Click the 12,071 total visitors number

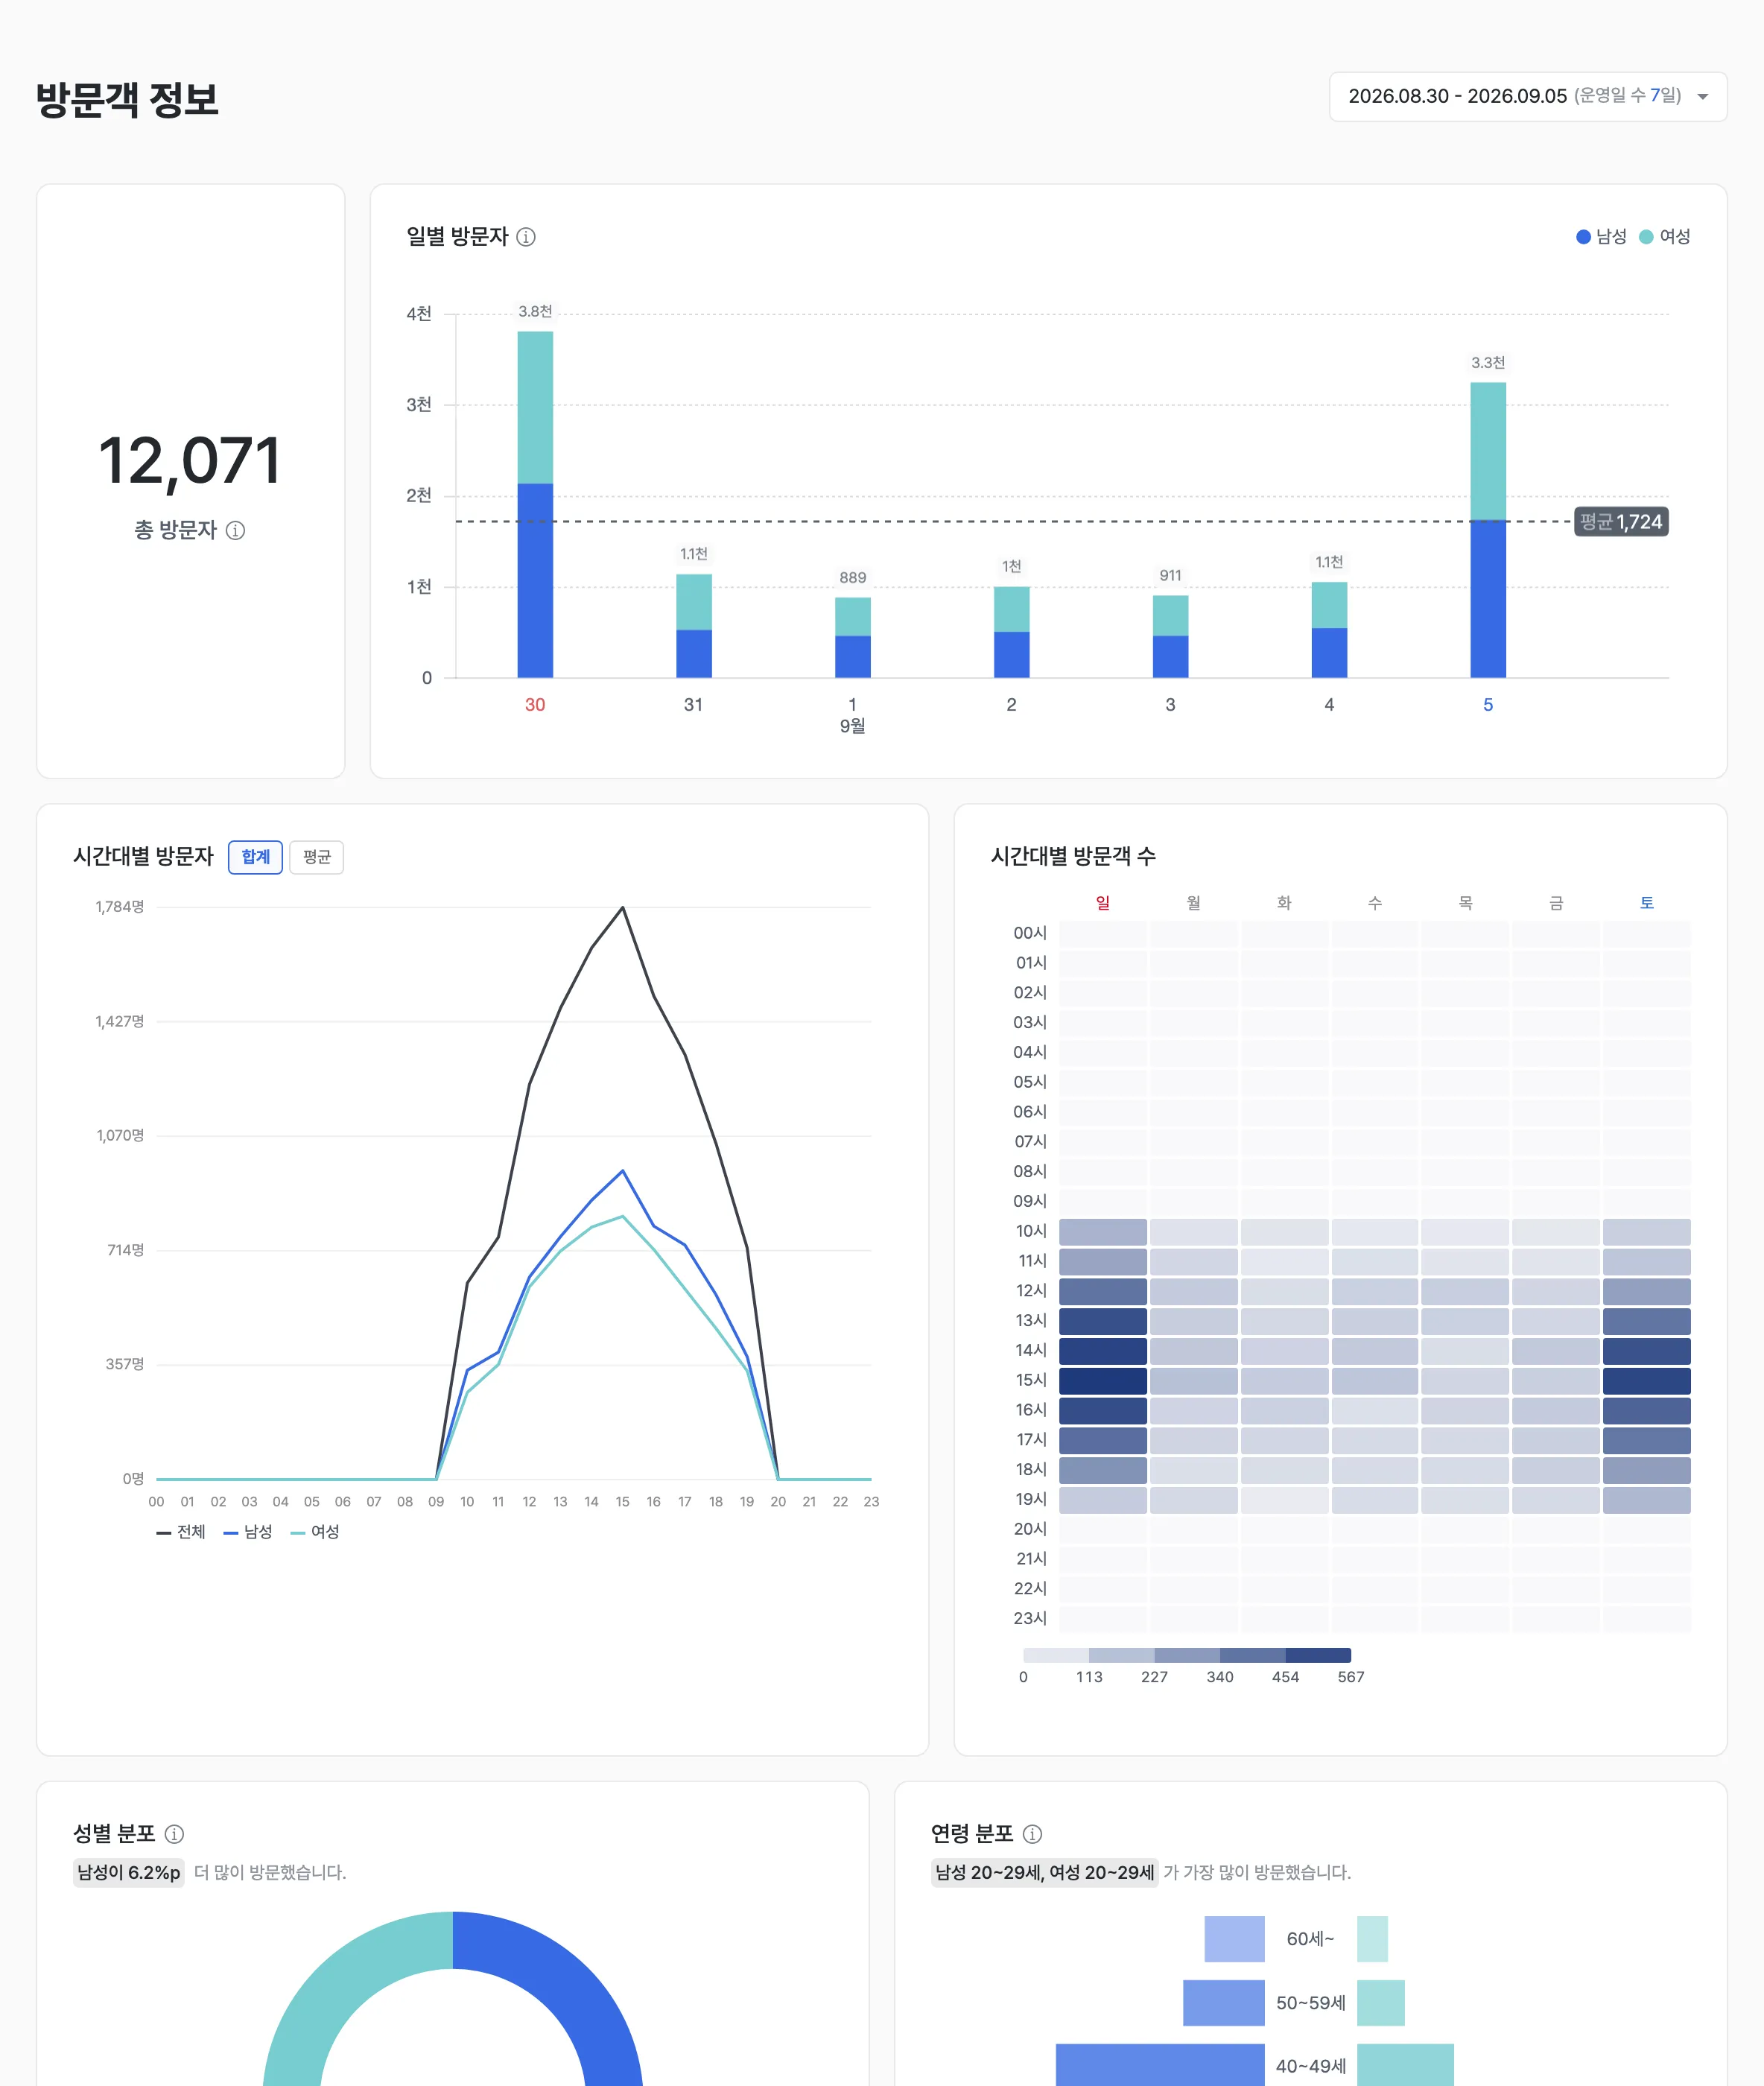point(190,462)
